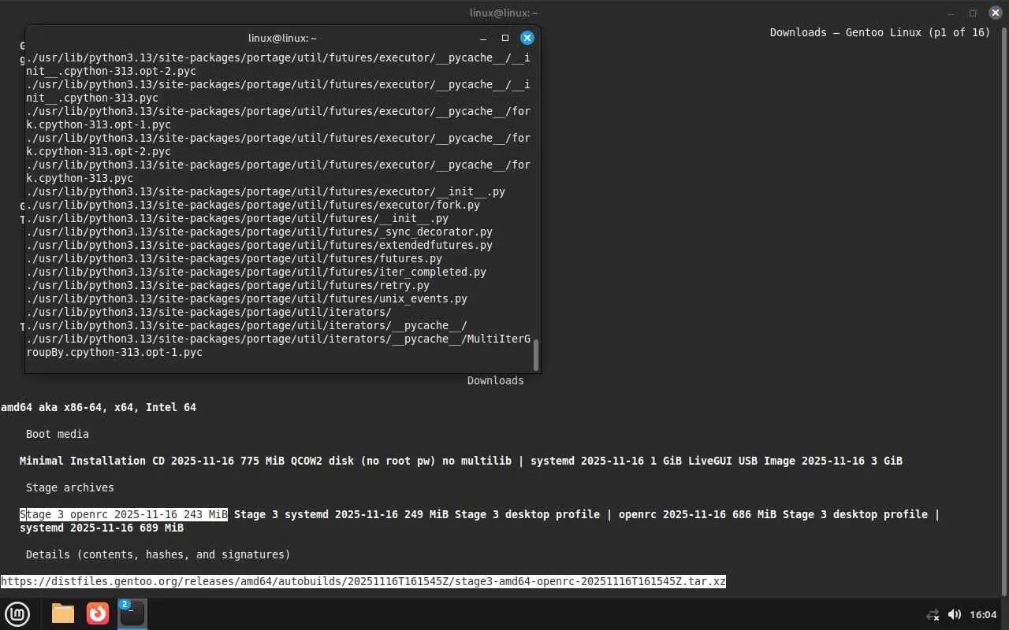Click the distfiles.gentoo.org URL in the status line
The width and height of the screenshot is (1009, 630).
tap(363, 581)
